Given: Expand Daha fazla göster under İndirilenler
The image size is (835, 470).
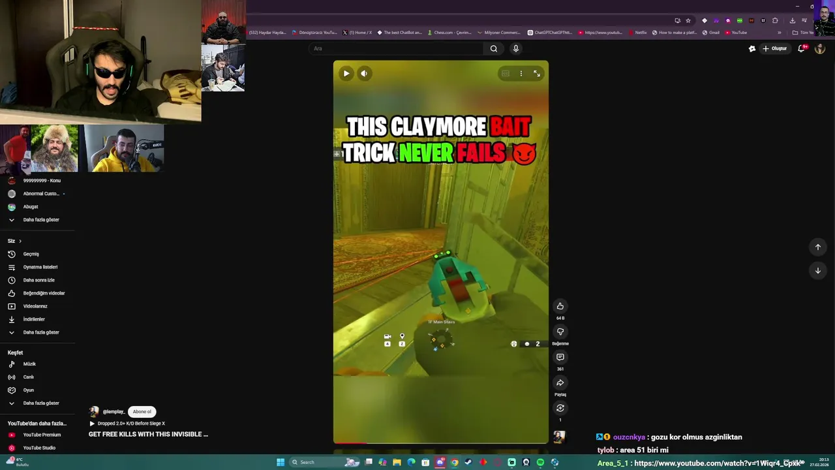Looking at the screenshot, I should coord(40,332).
